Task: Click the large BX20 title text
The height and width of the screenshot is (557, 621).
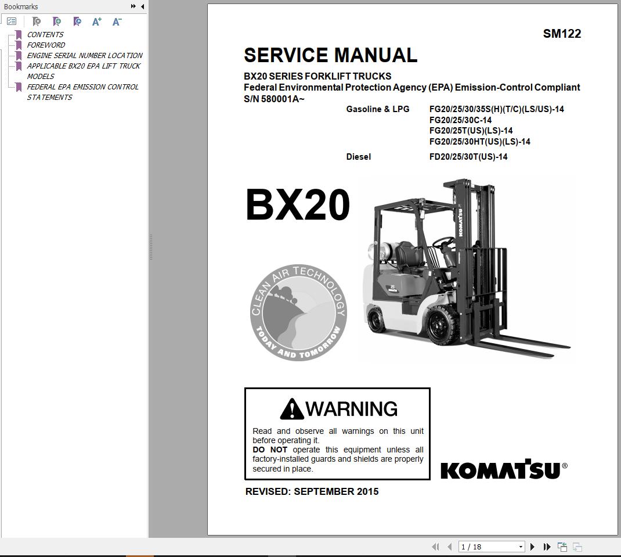Action: [298, 204]
